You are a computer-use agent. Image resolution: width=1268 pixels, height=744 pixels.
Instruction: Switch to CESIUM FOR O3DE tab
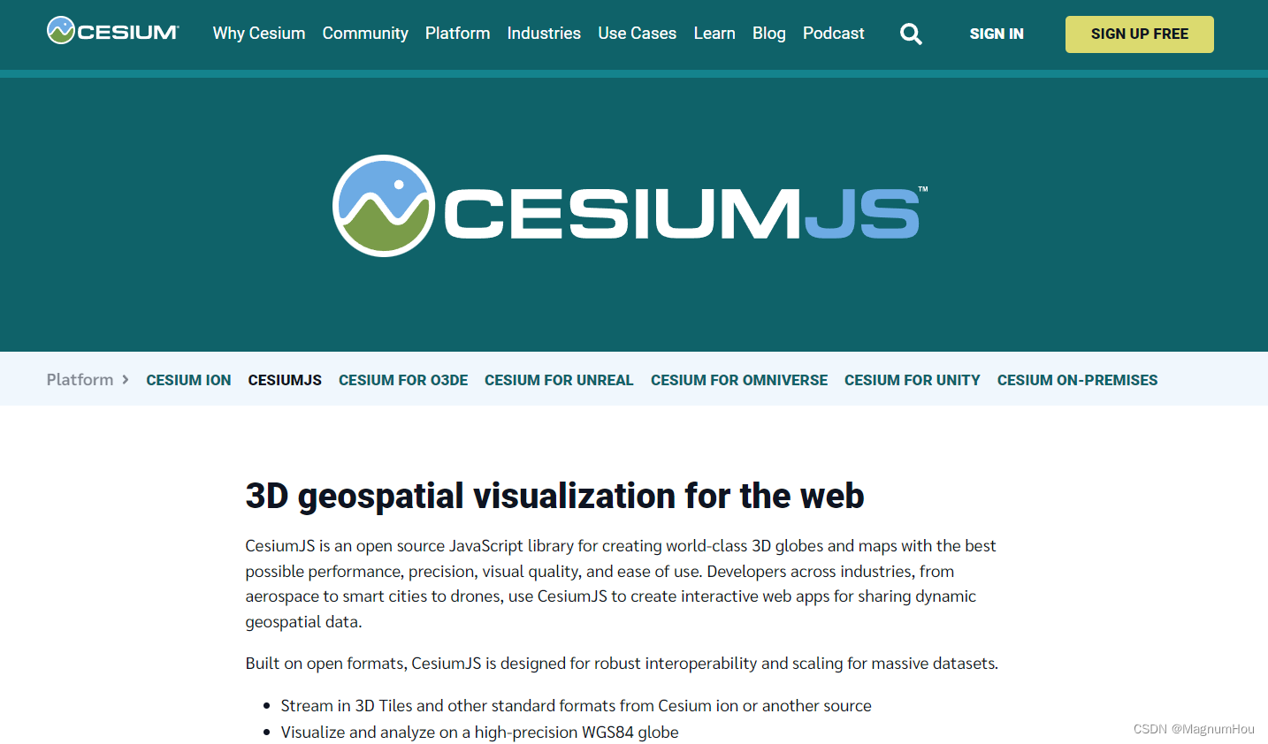[x=403, y=380]
